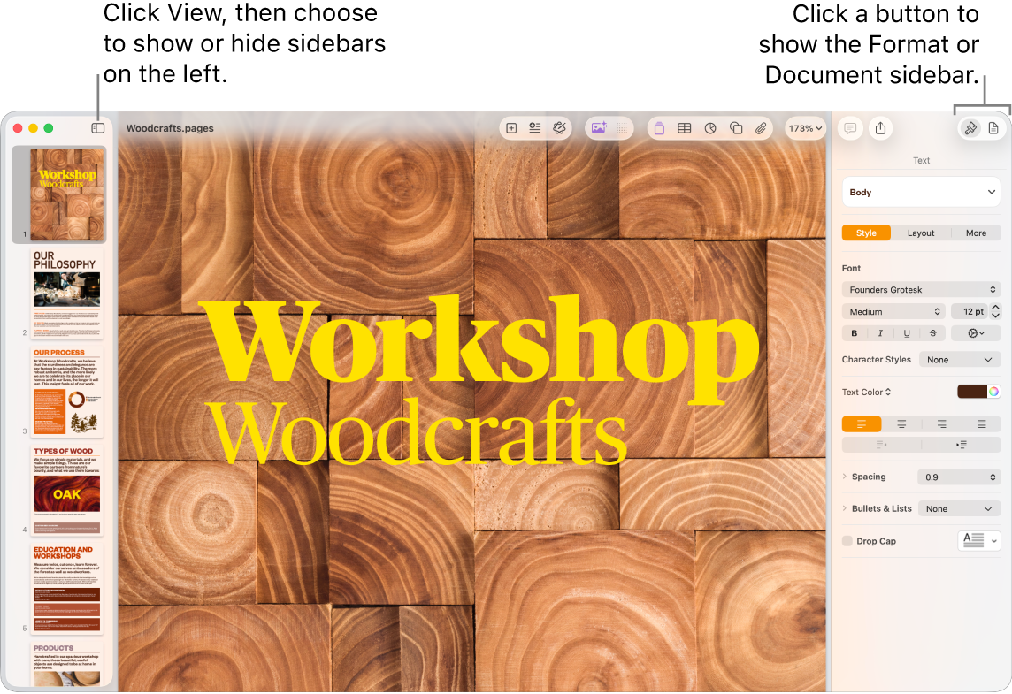Open the Shapes library

(x=736, y=127)
